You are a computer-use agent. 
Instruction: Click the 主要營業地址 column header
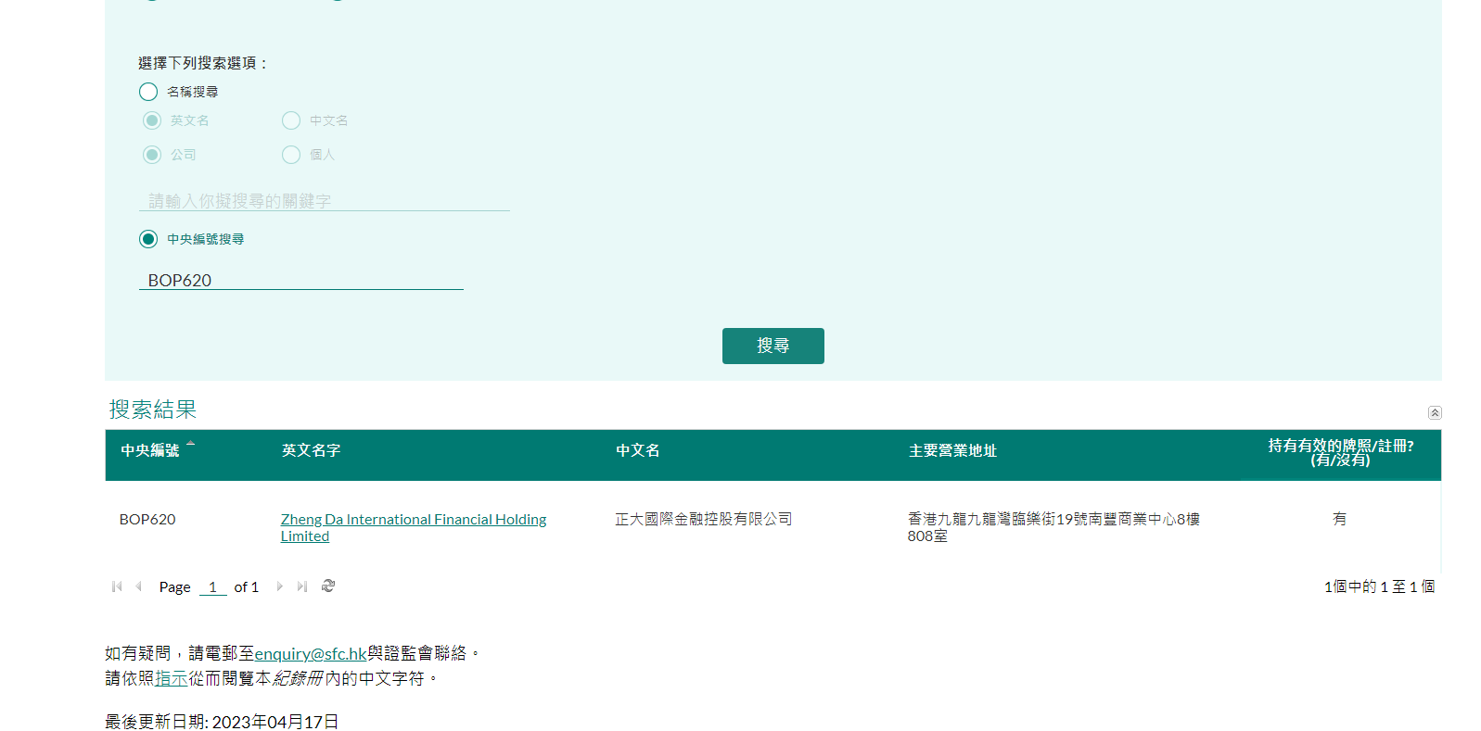tap(952, 450)
